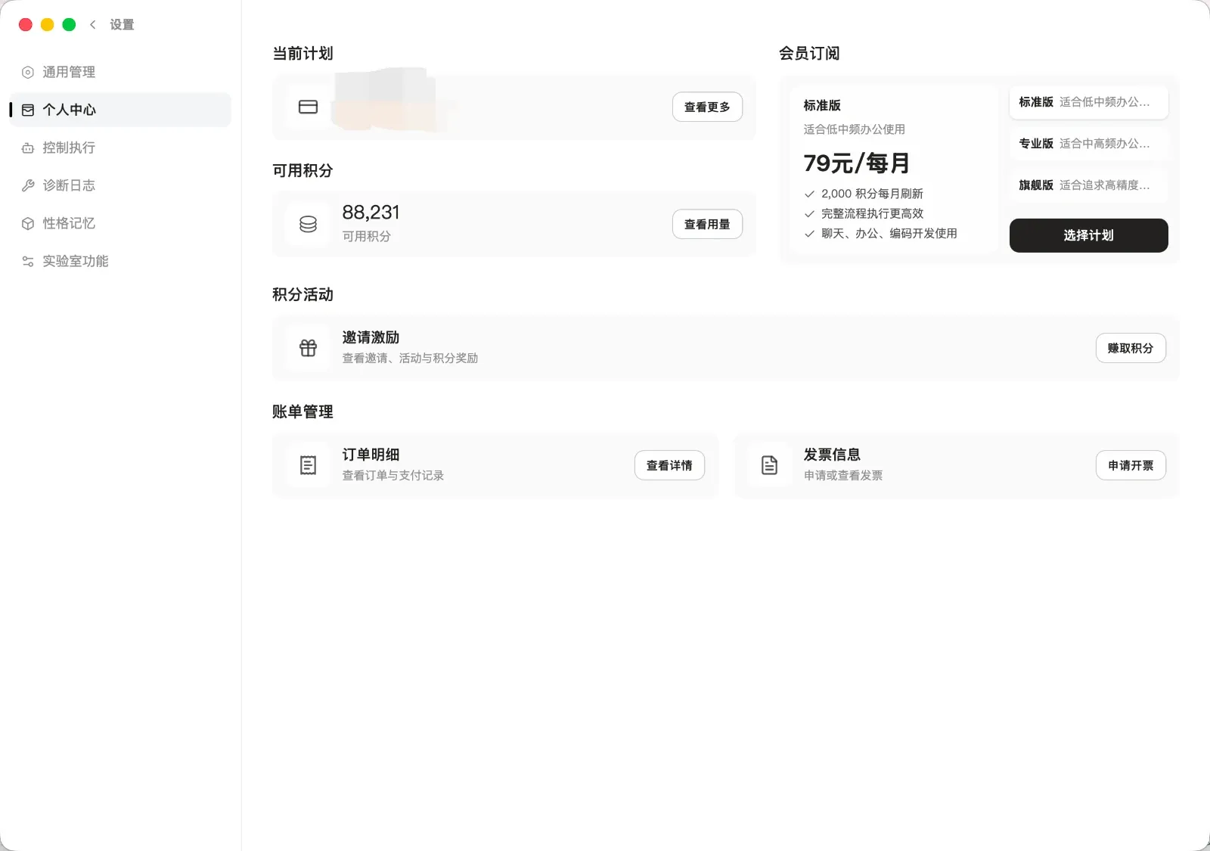The image size is (1210, 851).
Task: Go to 诊断日志 section
Action: click(121, 185)
